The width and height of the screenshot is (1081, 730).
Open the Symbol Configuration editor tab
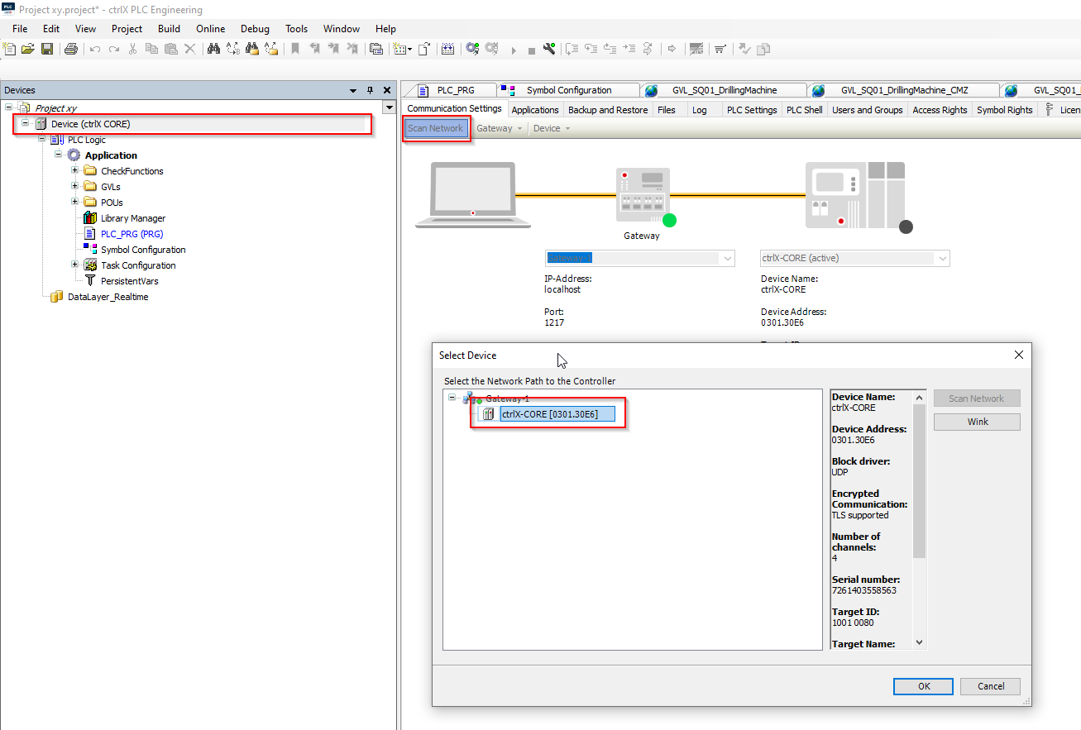coord(569,90)
